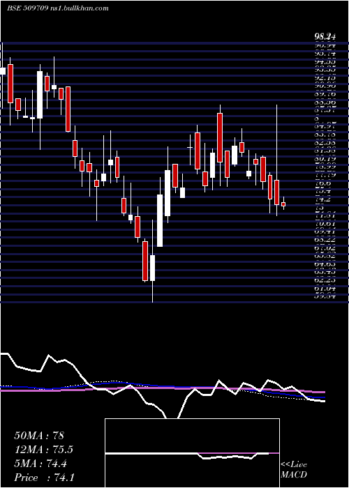Click the 12MA : 75.5 value

[x=43, y=450]
